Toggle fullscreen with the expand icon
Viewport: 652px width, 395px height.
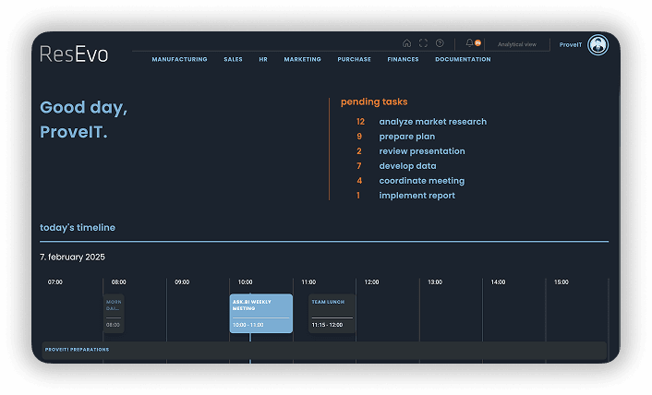tap(423, 43)
